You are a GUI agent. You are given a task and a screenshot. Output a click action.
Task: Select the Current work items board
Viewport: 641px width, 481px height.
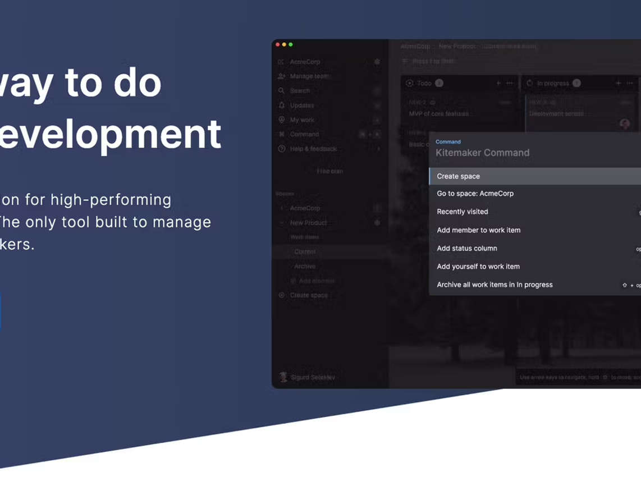[x=305, y=252]
